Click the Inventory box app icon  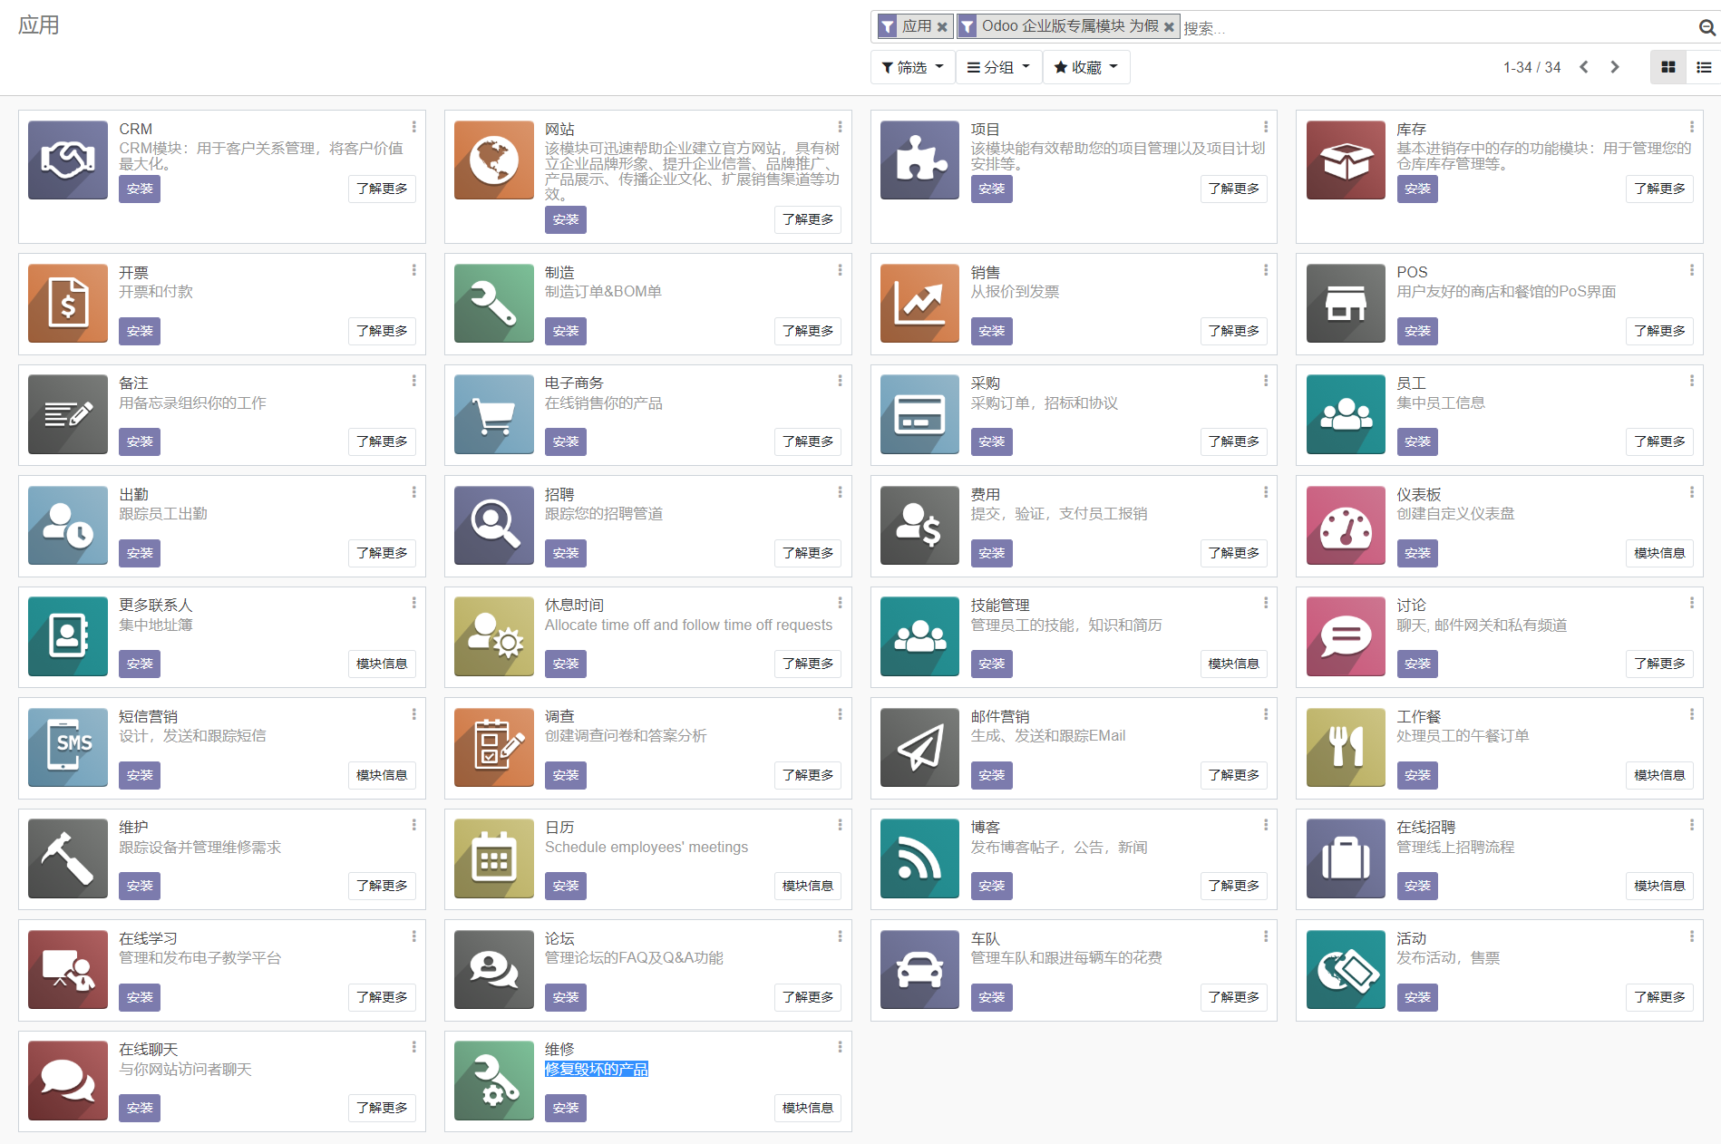click(1346, 160)
